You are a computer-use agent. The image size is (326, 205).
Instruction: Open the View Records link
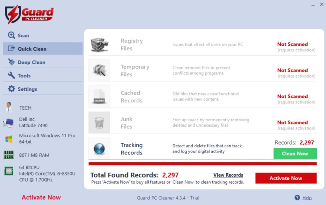point(228,175)
